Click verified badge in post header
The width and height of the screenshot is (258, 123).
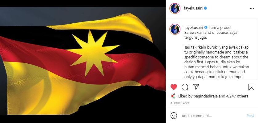205,8
